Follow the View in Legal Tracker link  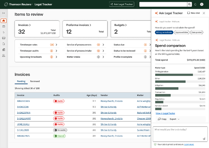tap(166, 113)
